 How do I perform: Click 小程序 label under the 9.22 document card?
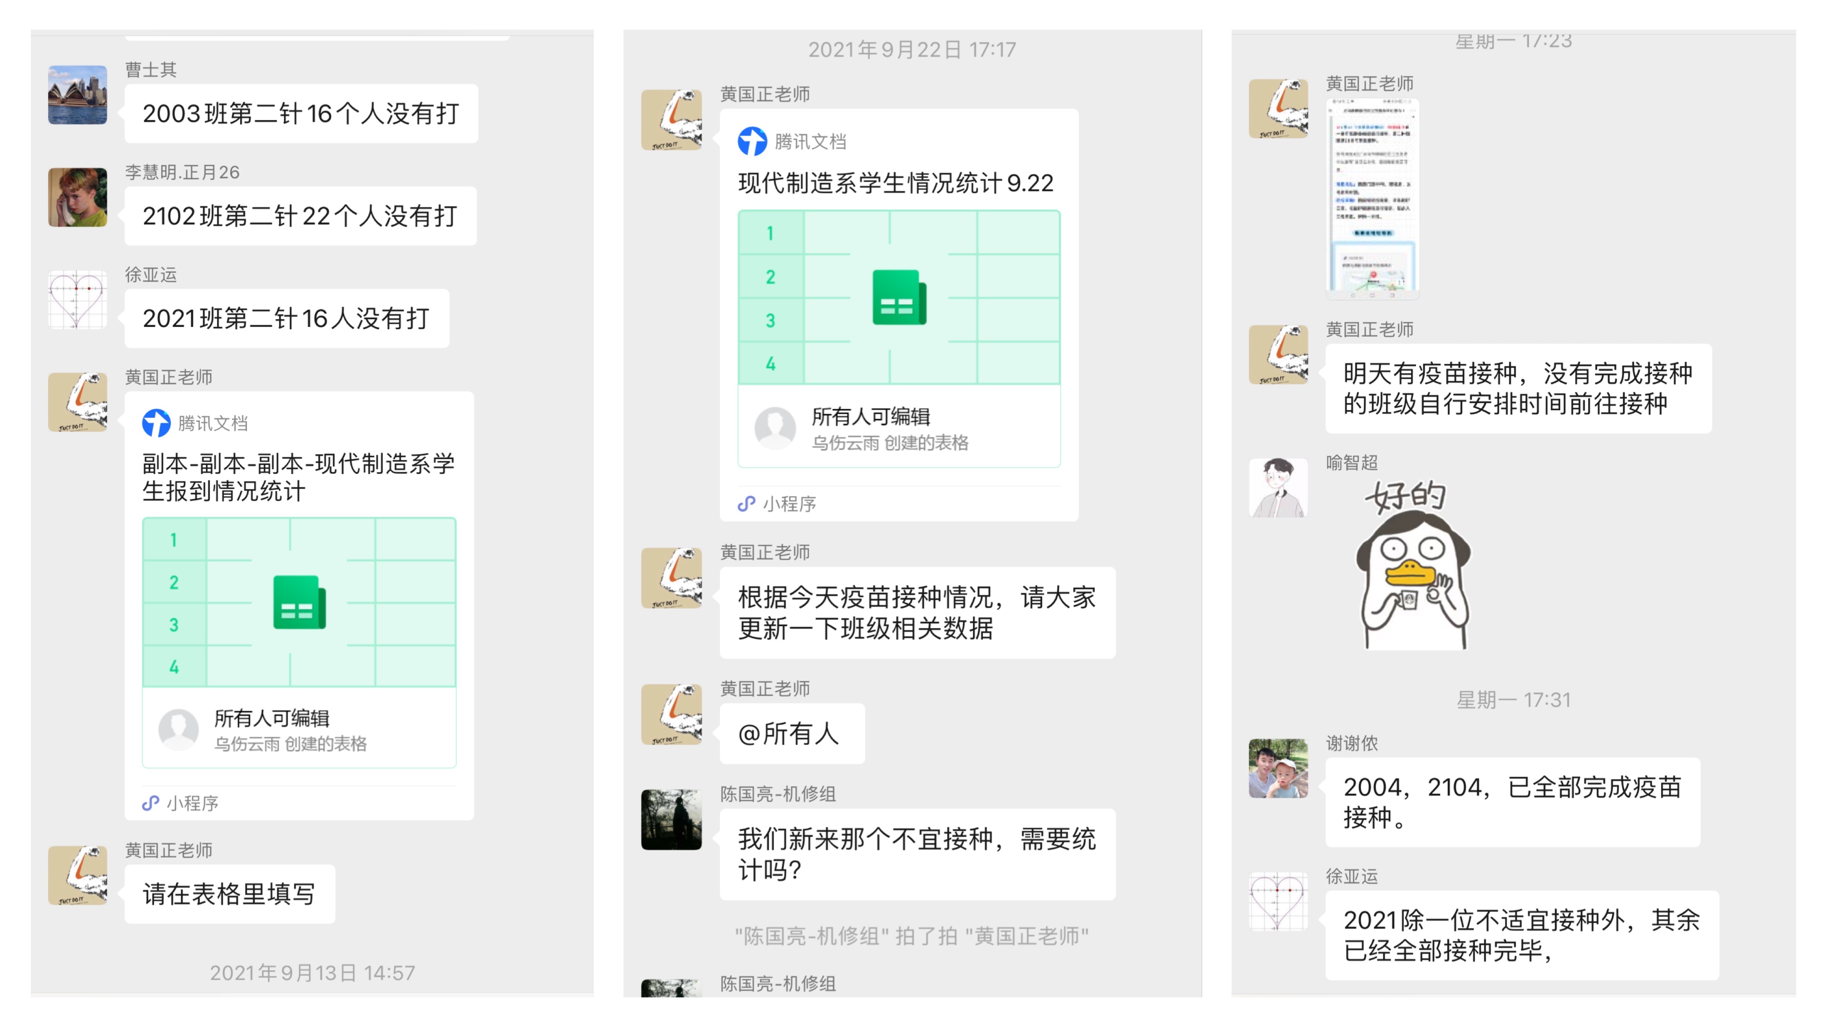789,503
